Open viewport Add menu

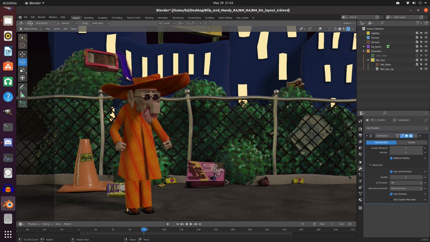coord(65,29)
